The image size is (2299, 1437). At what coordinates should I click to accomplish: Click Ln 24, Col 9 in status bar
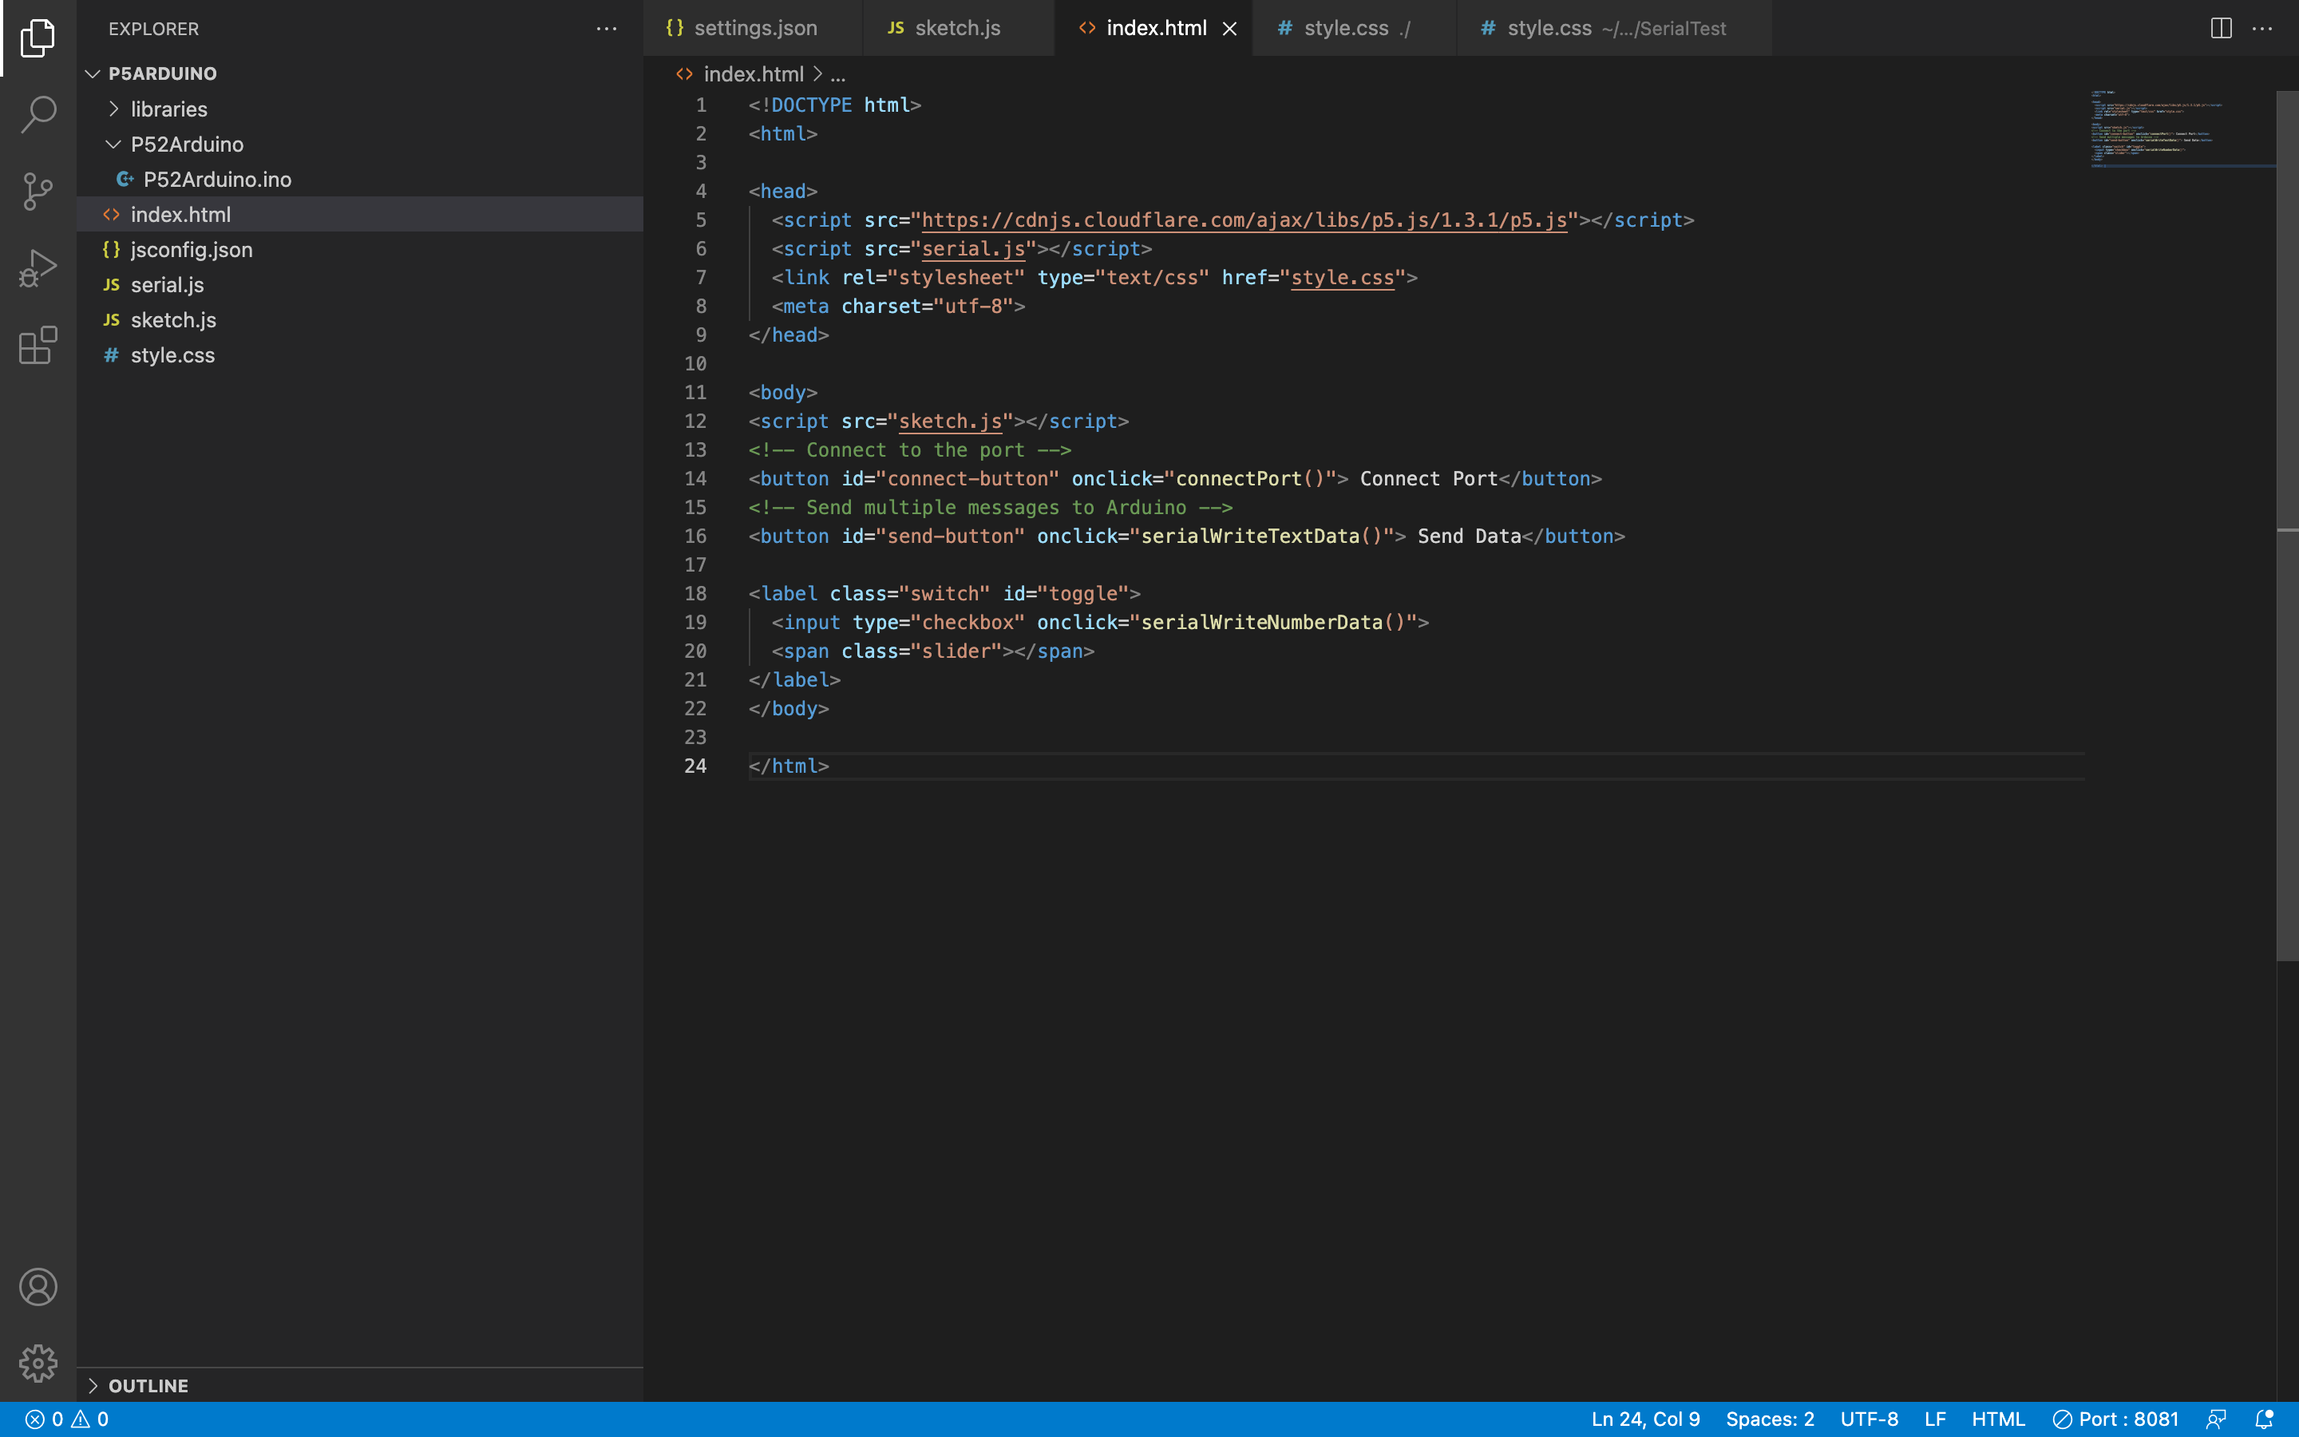[1645, 1419]
